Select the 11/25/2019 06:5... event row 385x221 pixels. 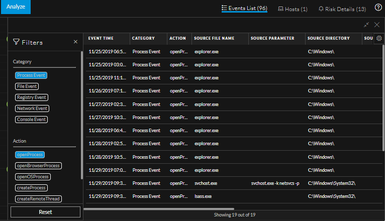click(234, 52)
